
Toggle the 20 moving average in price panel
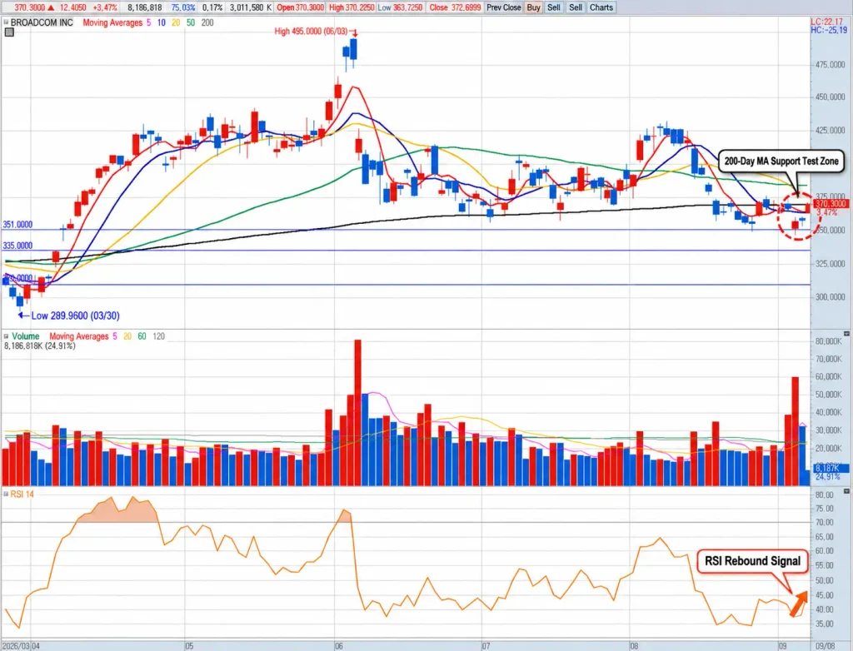[x=176, y=22]
